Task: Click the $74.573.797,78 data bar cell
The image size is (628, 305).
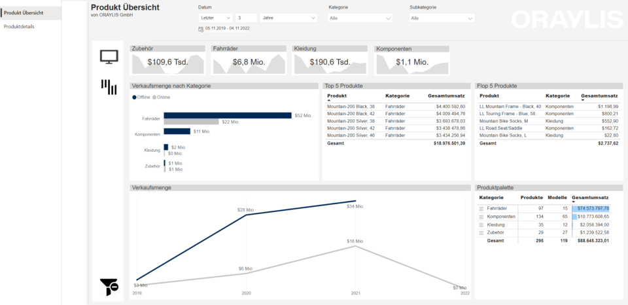Action: [591, 209]
